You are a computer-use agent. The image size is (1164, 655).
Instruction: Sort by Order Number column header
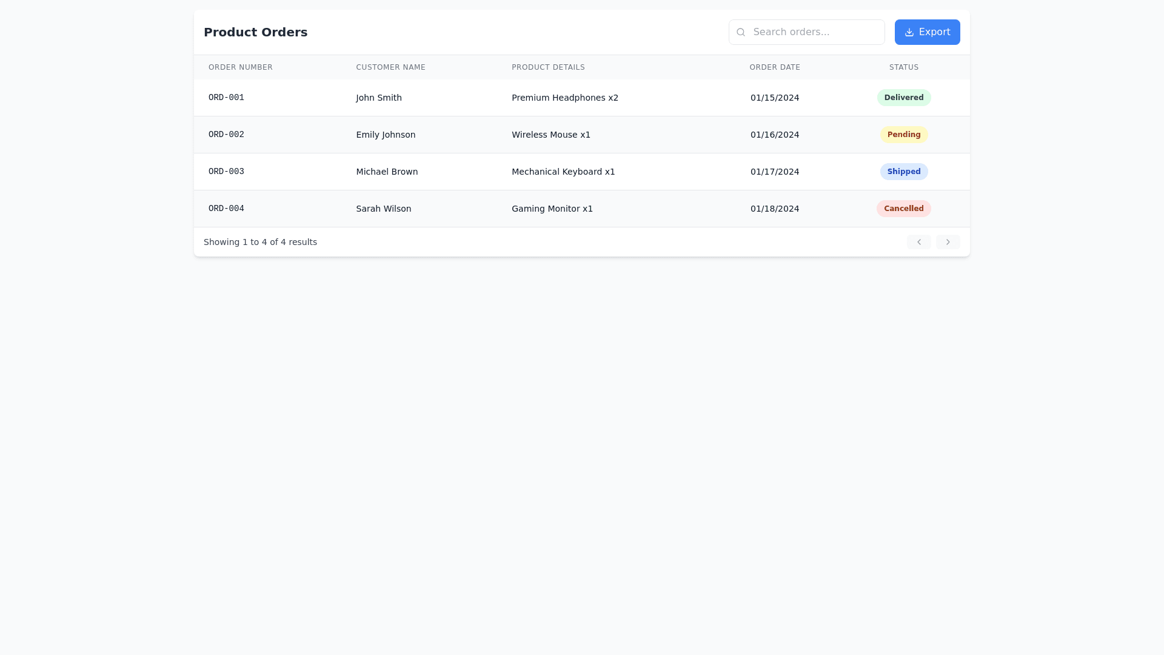(240, 67)
